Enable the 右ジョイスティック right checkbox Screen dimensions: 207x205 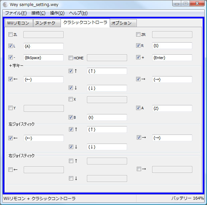tap(139, 169)
